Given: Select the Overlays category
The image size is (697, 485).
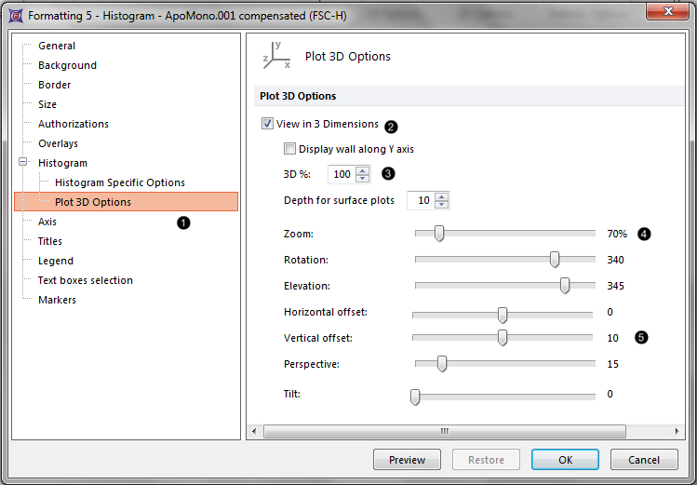Looking at the screenshot, I should click(x=58, y=143).
